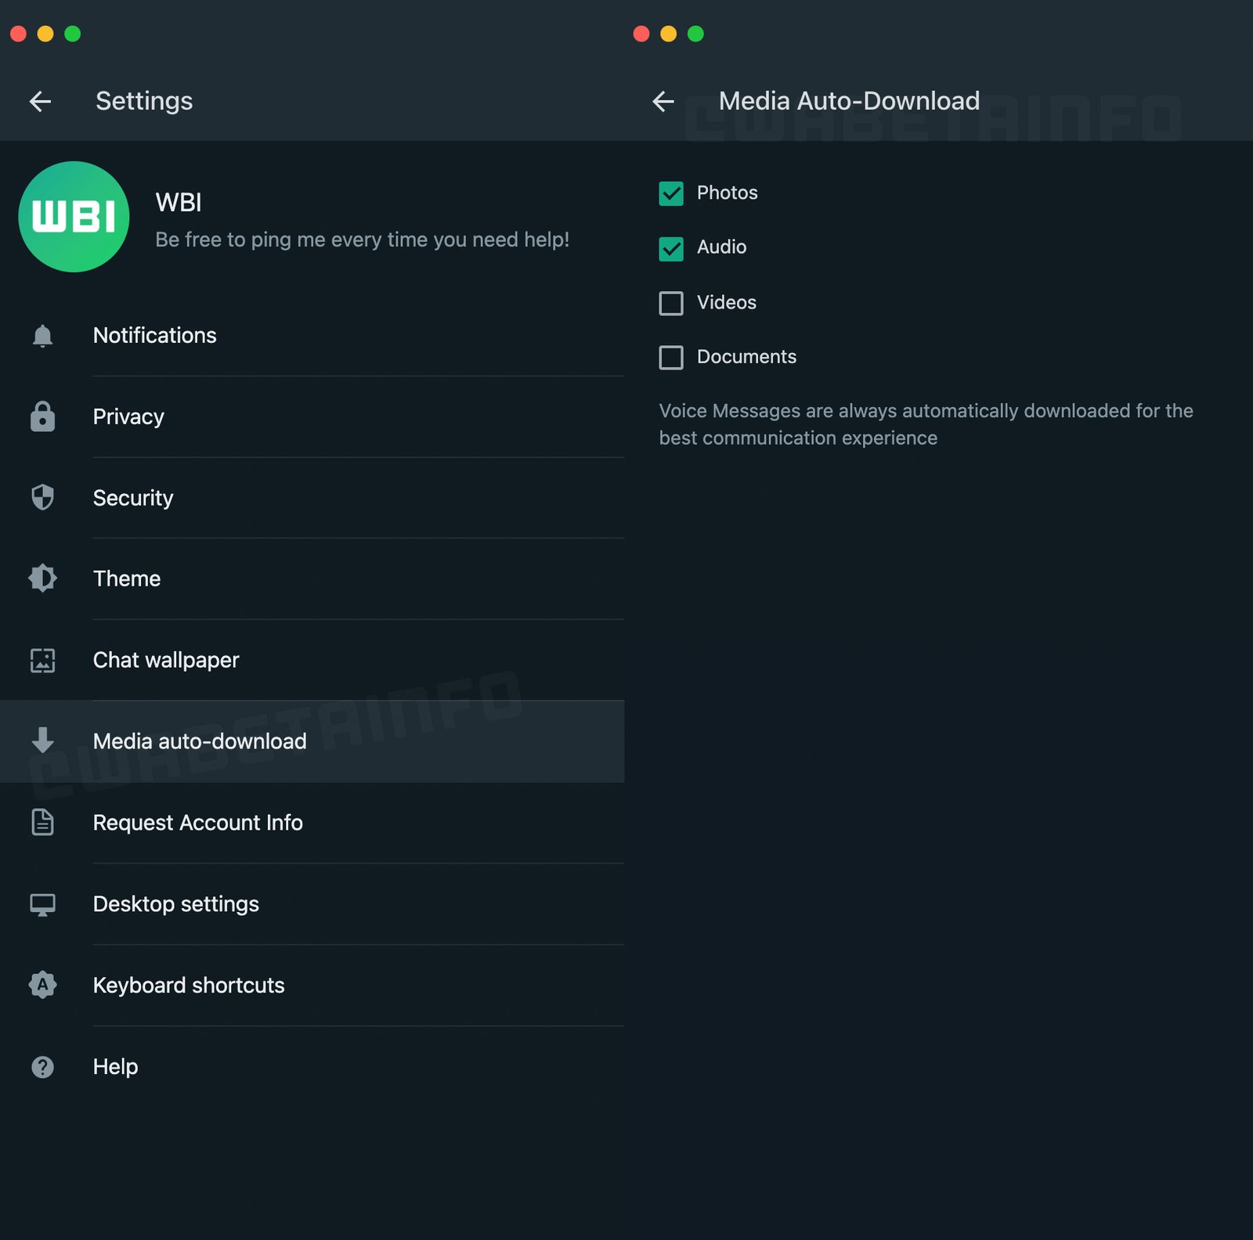Uncheck the Photos auto-download checkbox

[671, 193]
